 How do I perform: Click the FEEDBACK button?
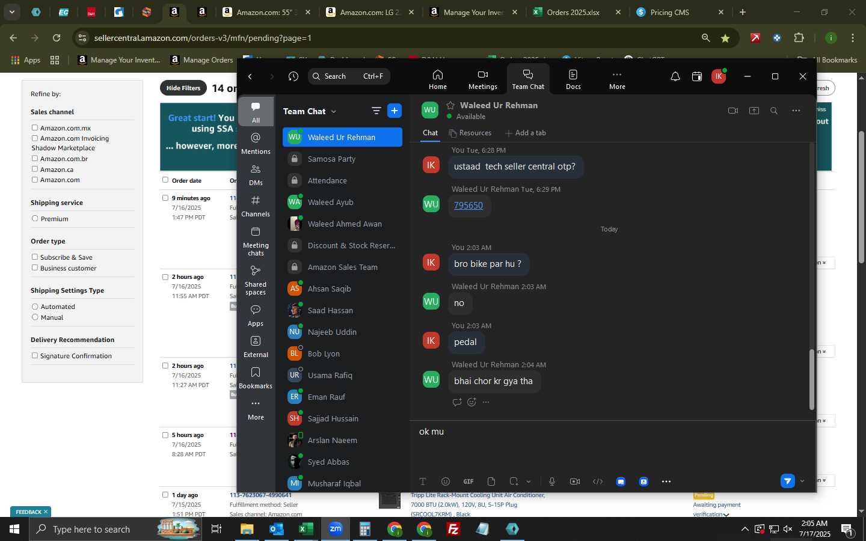click(x=31, y=512)
